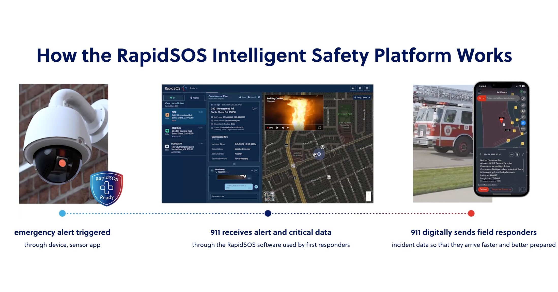Click the burglary shield icon
Image resolution: width=558 pixels, height=292 pixels.
(167, 146)
